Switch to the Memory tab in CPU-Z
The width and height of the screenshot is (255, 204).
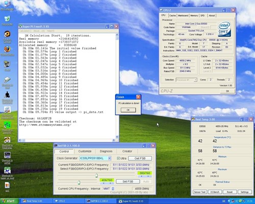pyautogui.click(x=194, y=15)
